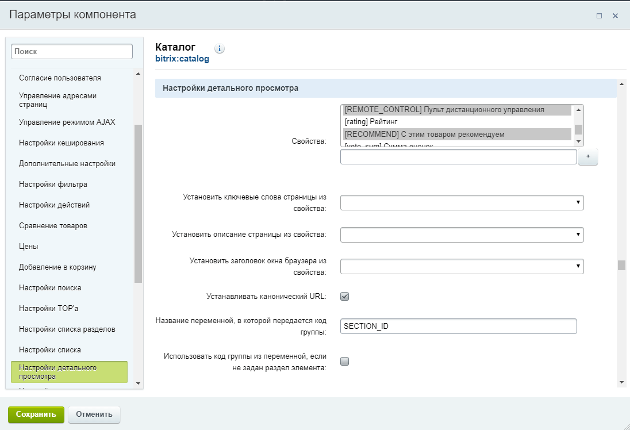Click the info icon next to Каталог
630x430 pixels.
220,49
